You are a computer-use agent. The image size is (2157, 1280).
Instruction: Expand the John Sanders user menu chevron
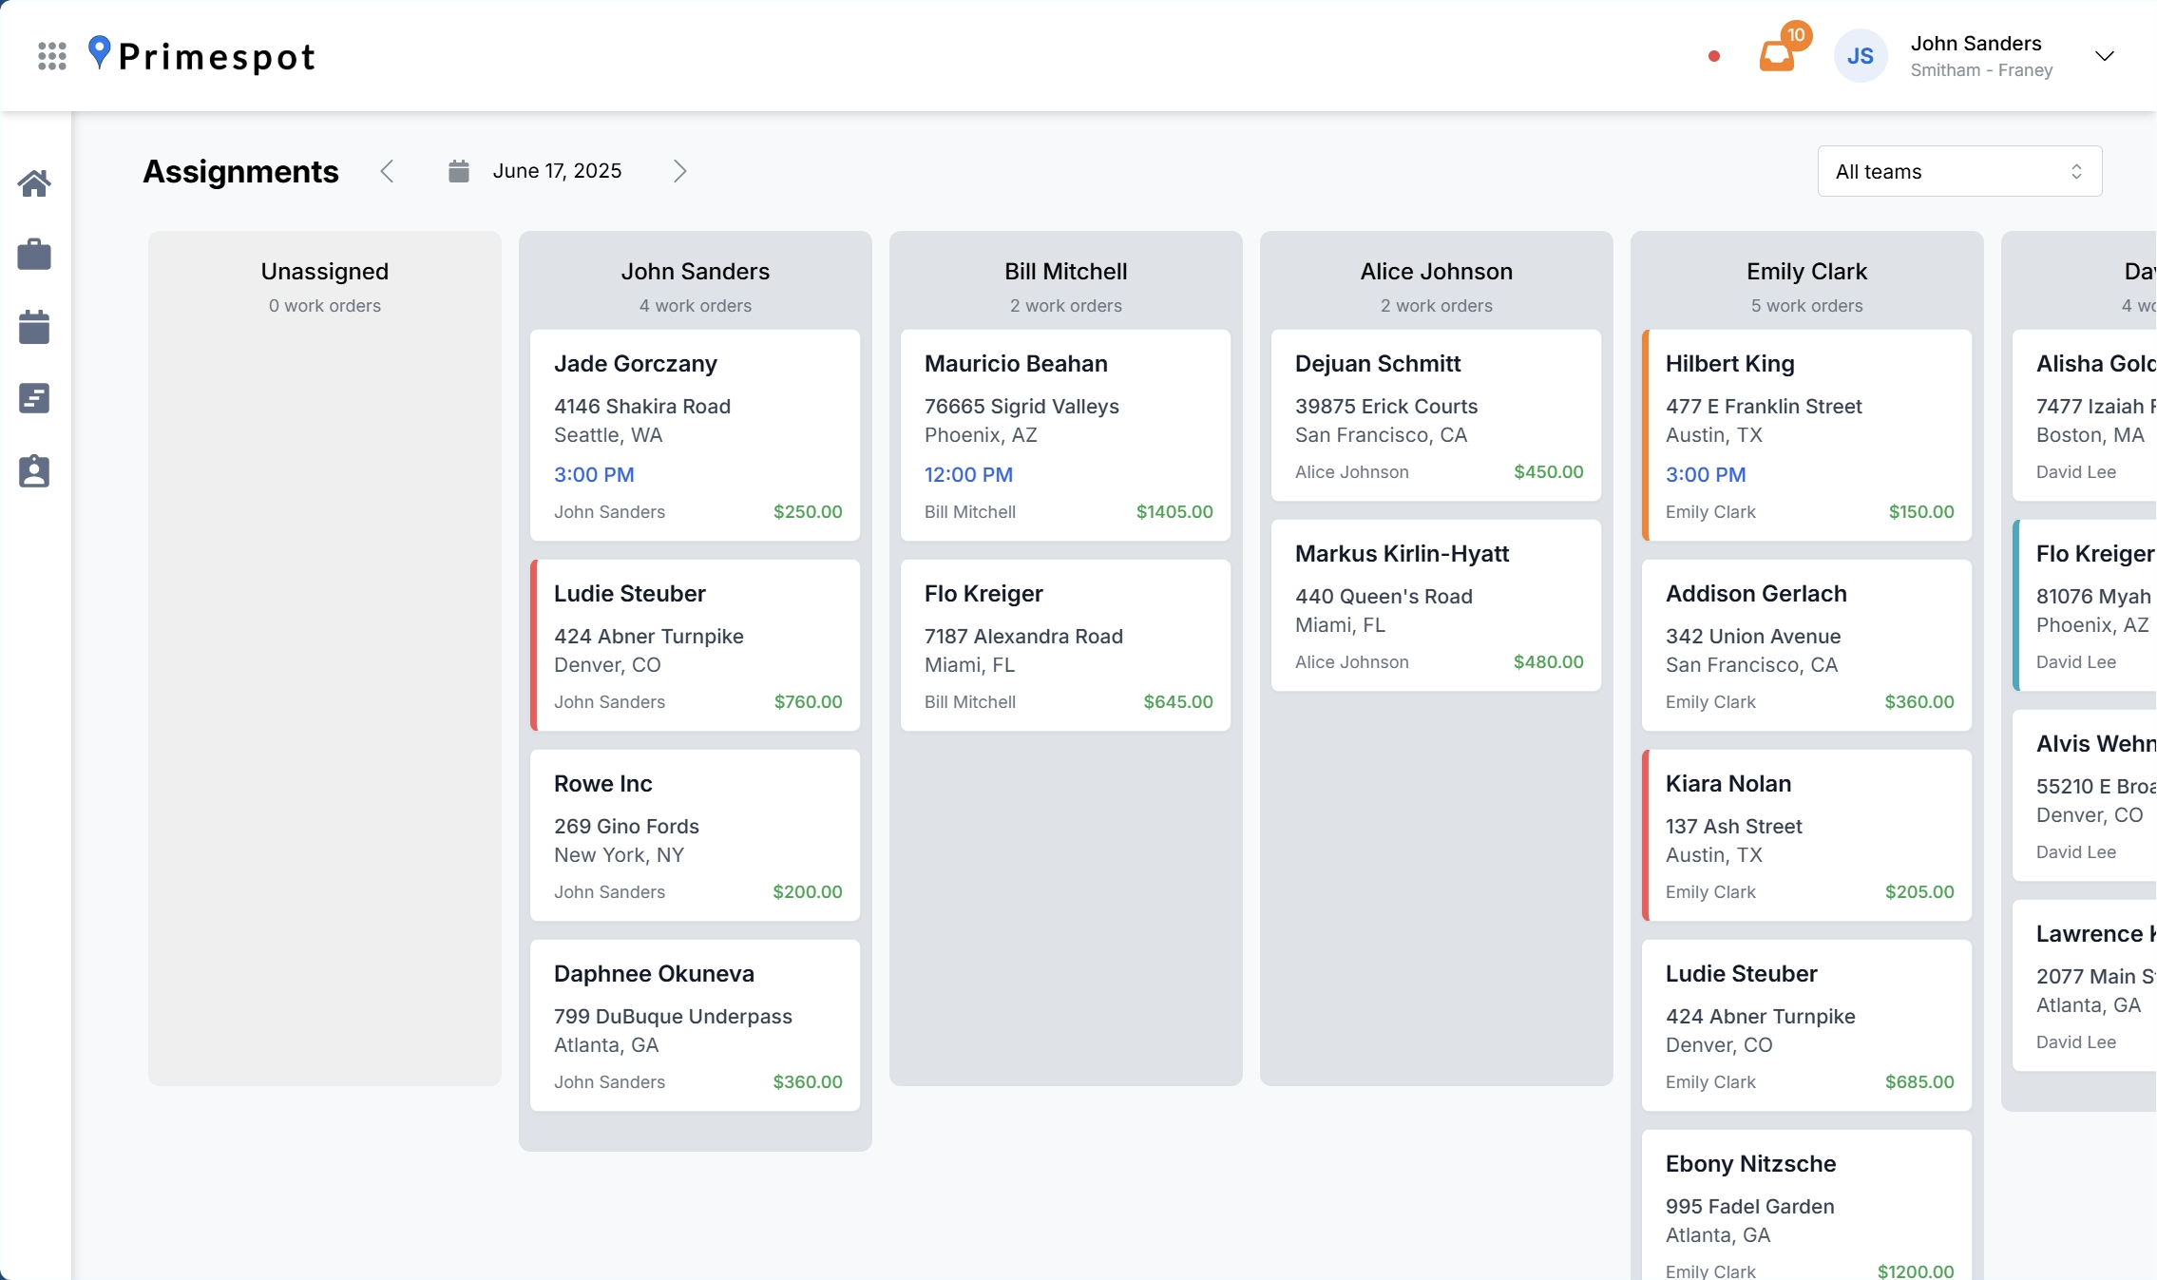click(x=2105, y=56)
